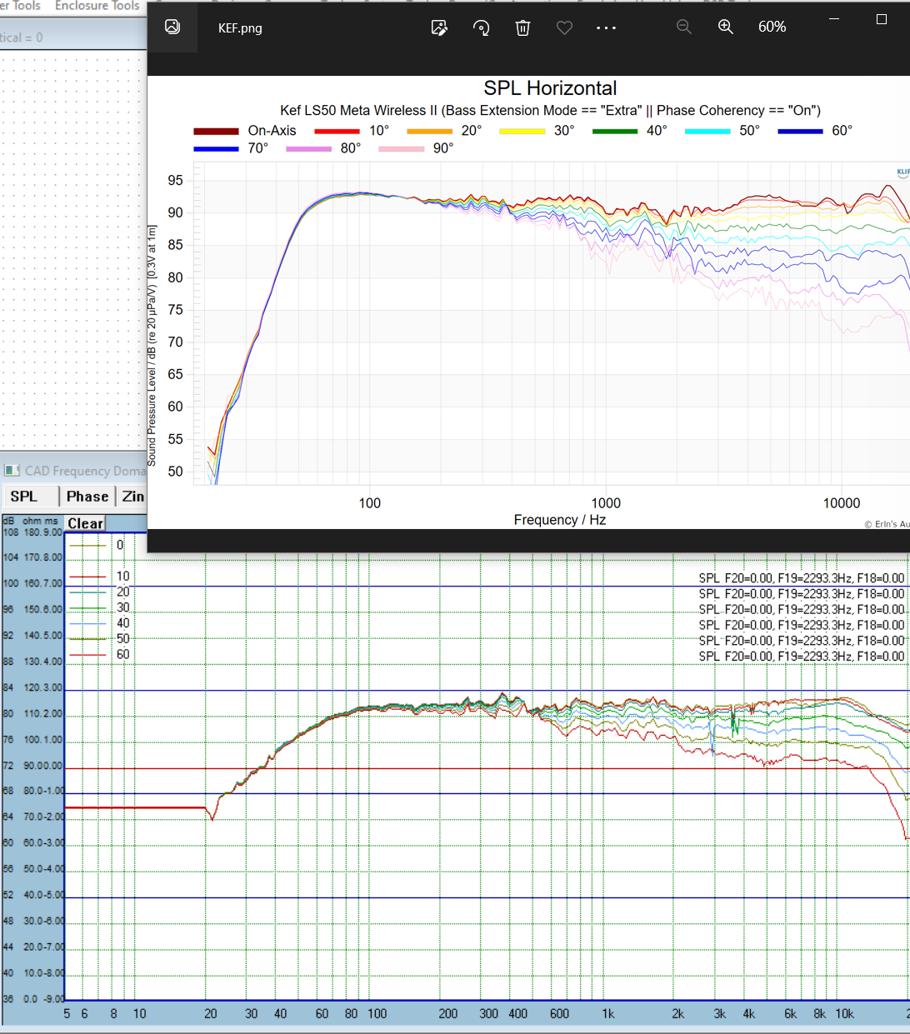The width and height of the screenshot is (910, 1034).
Task: Click the 20° orange legend swatch
Action: click(429, 131)
